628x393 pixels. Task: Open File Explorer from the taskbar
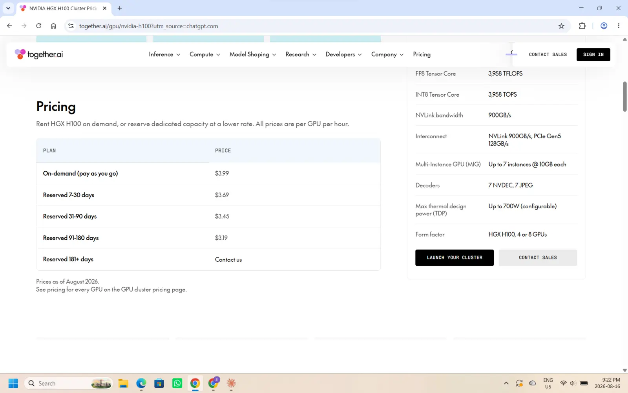tap(123, 383)
